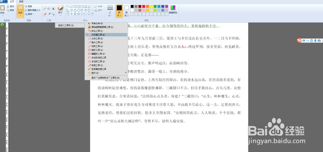Choose 标注工具 from the menu

coord(106,31)
